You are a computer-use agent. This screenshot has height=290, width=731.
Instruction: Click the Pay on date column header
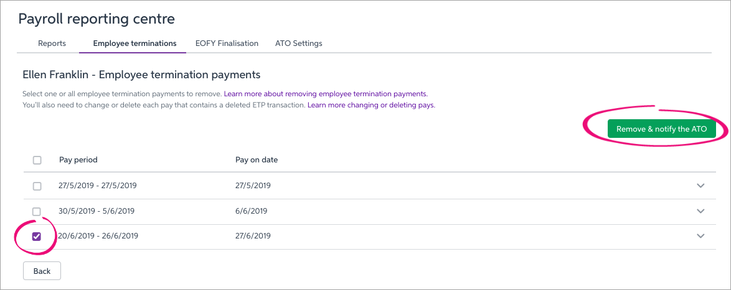(257, 160)
